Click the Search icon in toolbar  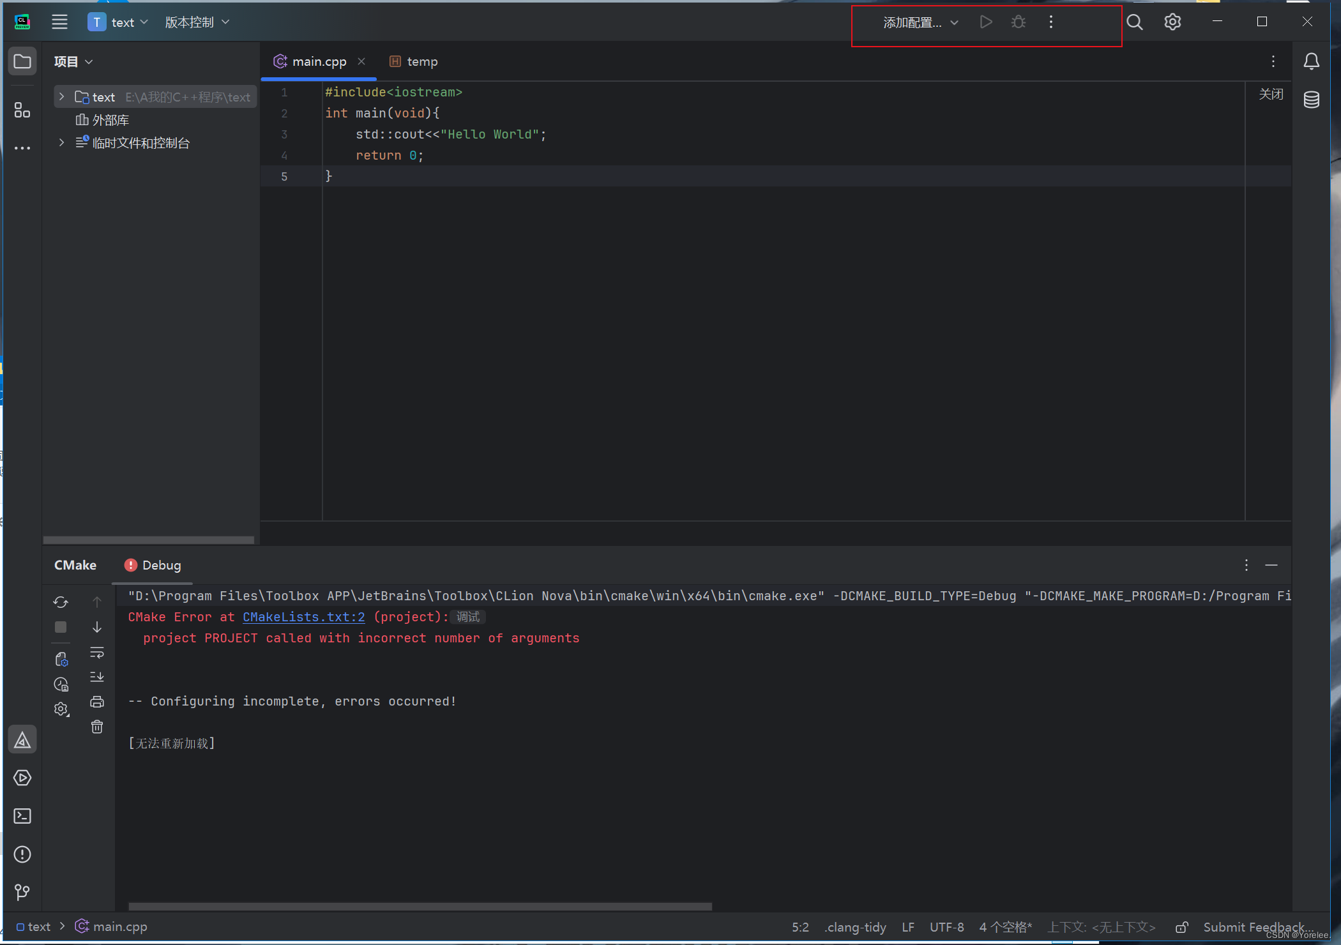click(x=1133, y=22)
